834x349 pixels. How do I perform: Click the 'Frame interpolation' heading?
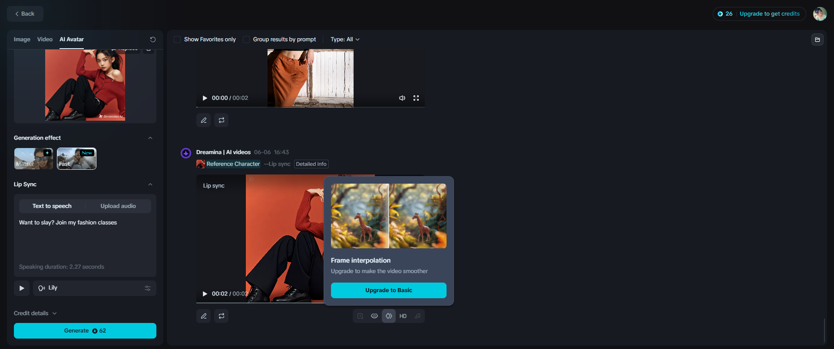[x=361, y=260]
